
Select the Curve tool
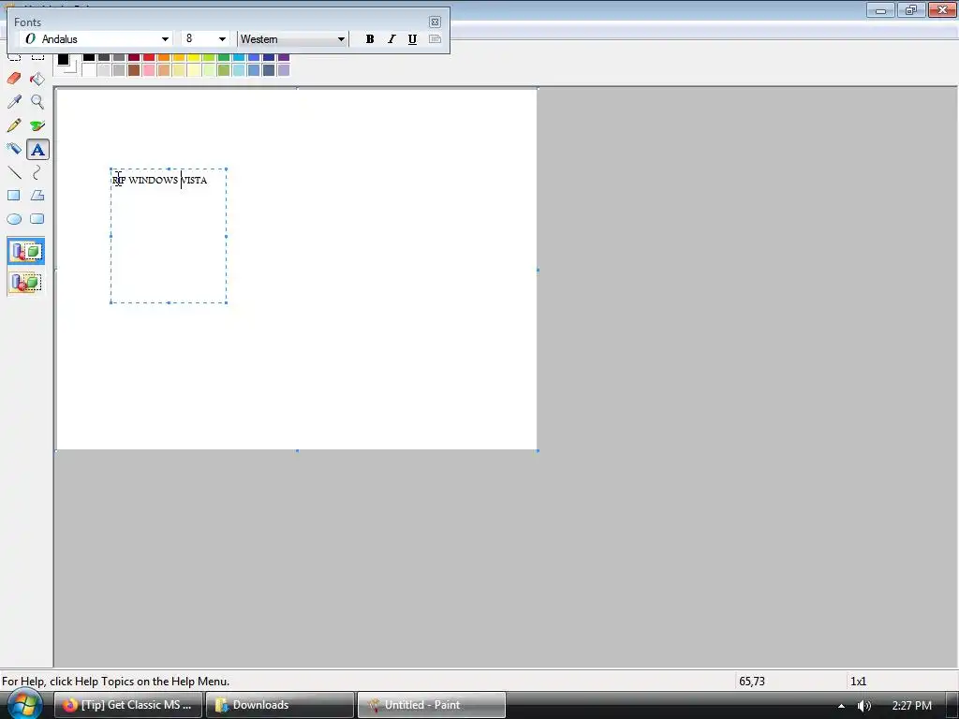[x=37, y=172]
